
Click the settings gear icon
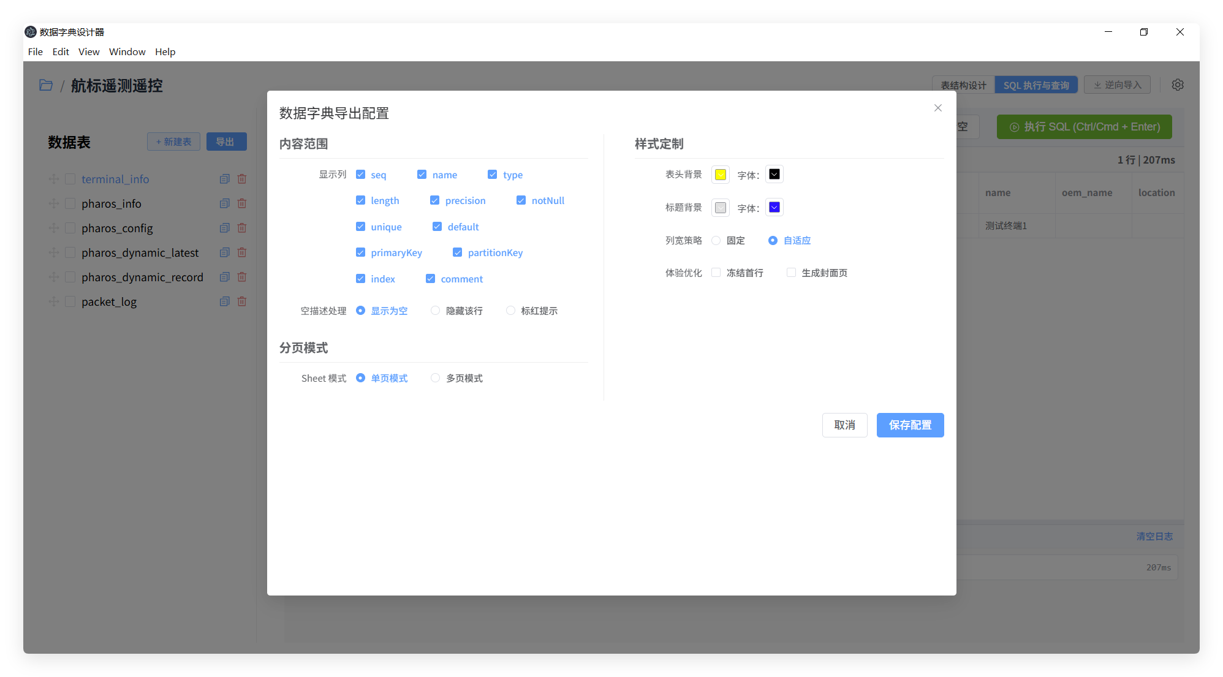(x=1177, y=85)
